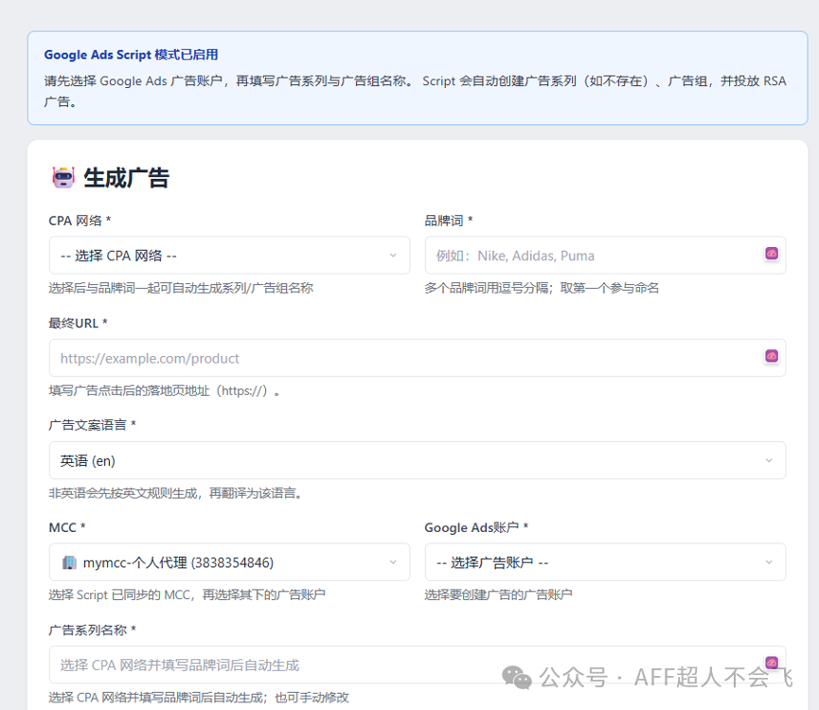Click the purple icon in 品牌词 field
819x710 pixels.
tap(772, 254)
